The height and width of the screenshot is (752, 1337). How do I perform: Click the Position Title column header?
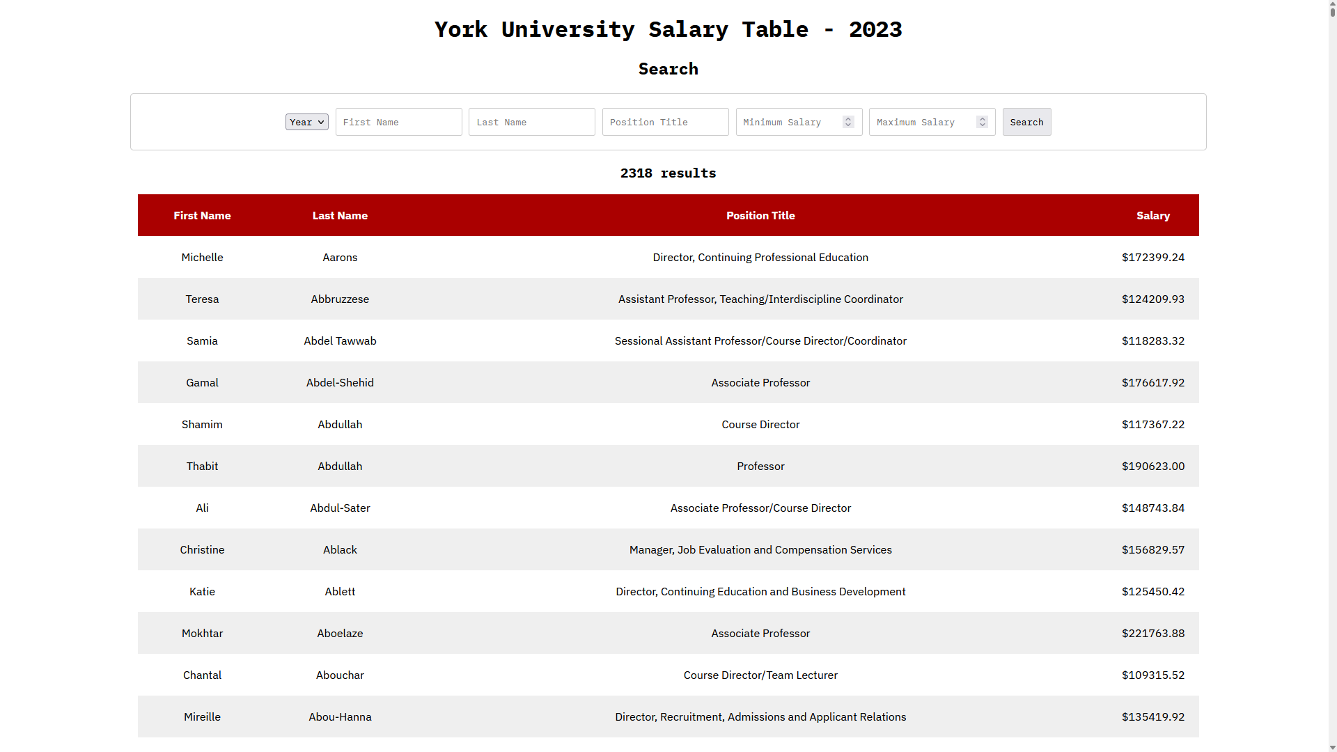pos(760,215)
